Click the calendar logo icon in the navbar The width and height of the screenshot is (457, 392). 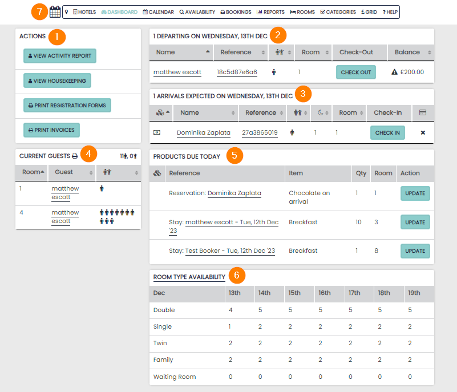[x=55, y=11]
